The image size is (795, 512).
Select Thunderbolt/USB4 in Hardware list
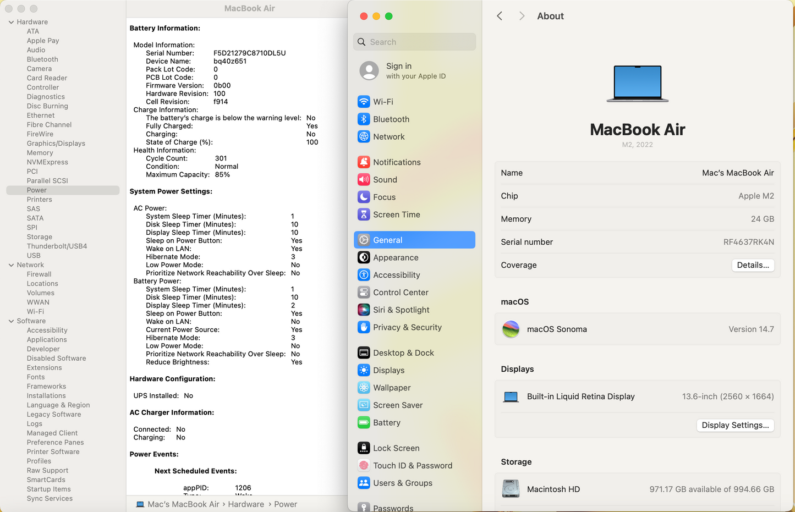tap(57, 246)
